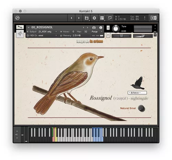Shift keyboard octave up arrow
This screenshot has height=160, width=172.
[x=17, y=131]
